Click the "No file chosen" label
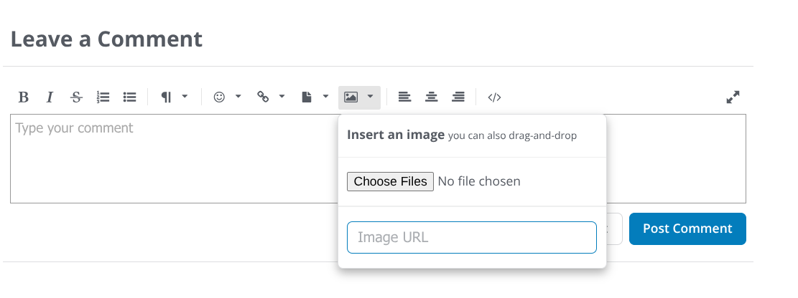Image resolution: width=798 pixels, height=298 pixels. click(x=479, y=182)
